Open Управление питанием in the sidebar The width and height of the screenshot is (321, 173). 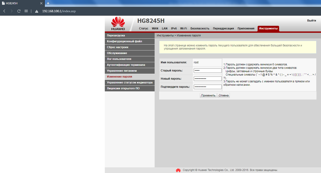point(130,71)
